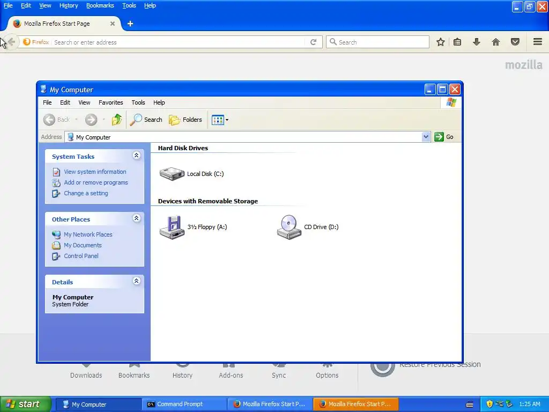
Task: Click the Search magnifier button in My Computer
Action: pos(146,120)
